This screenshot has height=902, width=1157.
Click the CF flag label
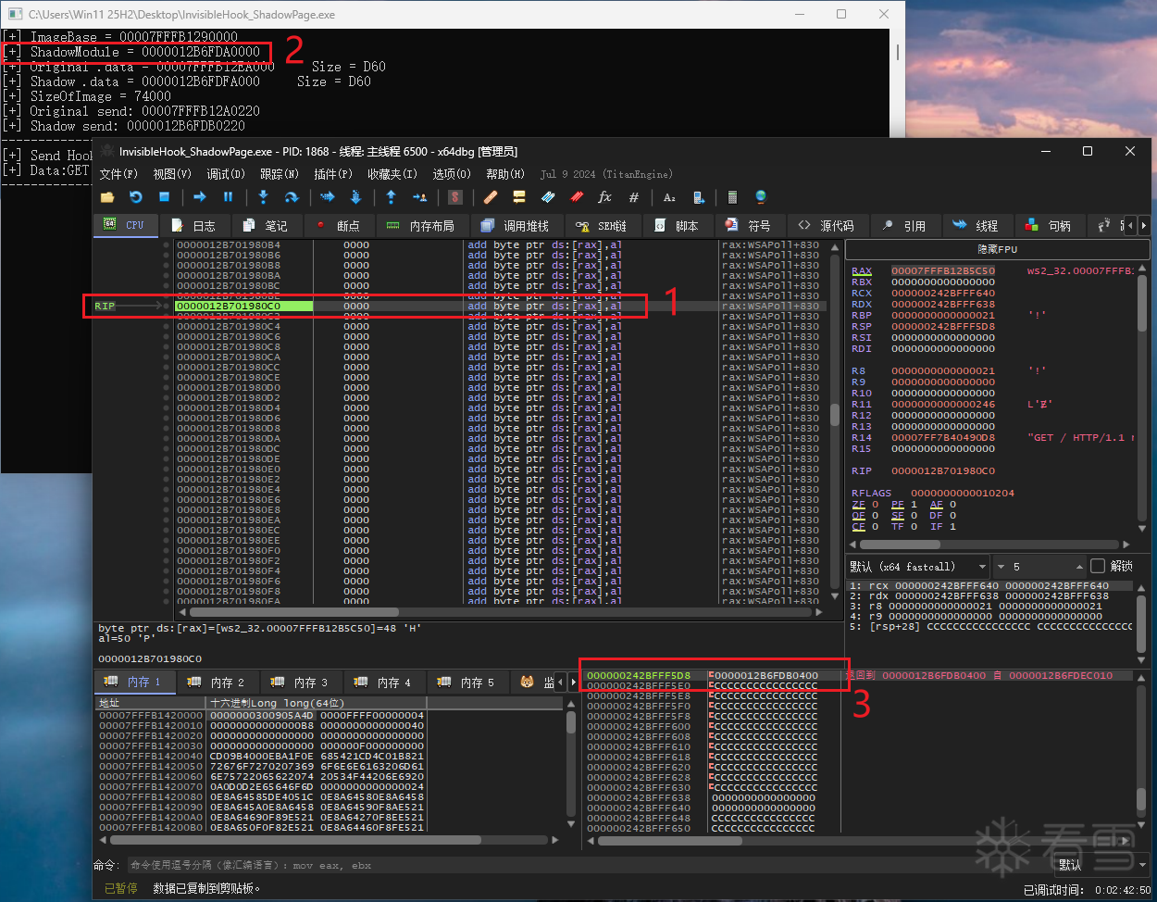[858, 527]
